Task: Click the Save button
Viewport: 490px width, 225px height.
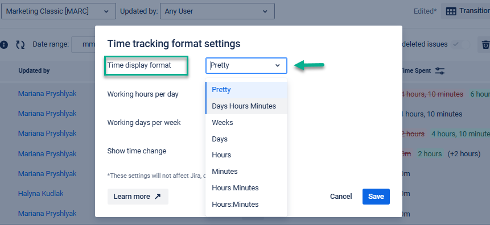Action: point(376,197)
